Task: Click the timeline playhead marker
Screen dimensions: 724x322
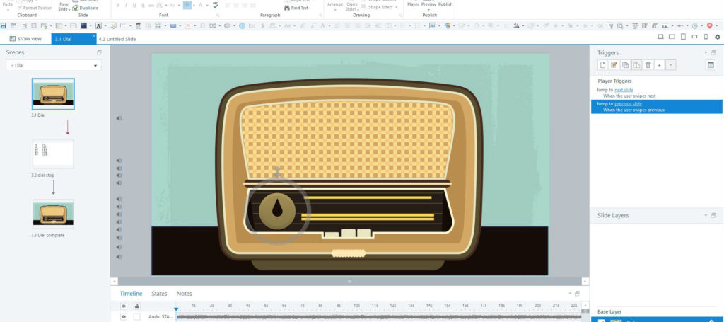Action: click(x=176, y=309)
